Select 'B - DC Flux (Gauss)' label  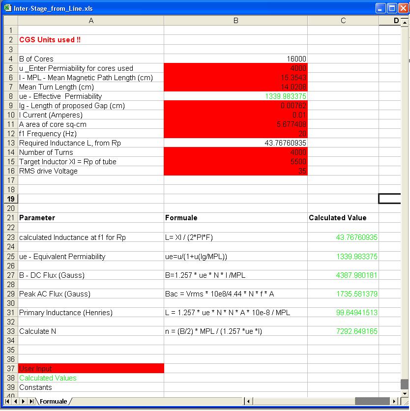click(91, 275)
